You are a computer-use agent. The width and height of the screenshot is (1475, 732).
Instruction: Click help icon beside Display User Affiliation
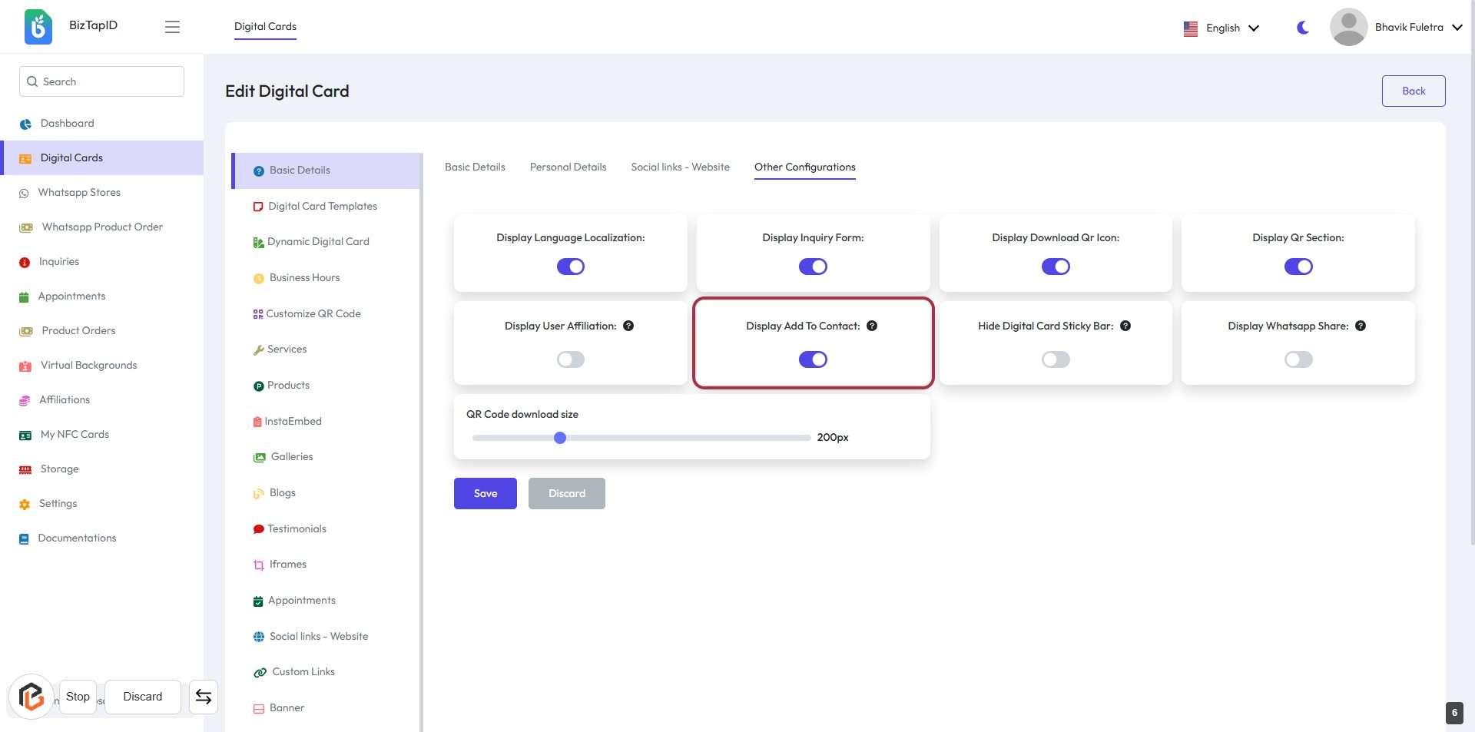[628, 326]
